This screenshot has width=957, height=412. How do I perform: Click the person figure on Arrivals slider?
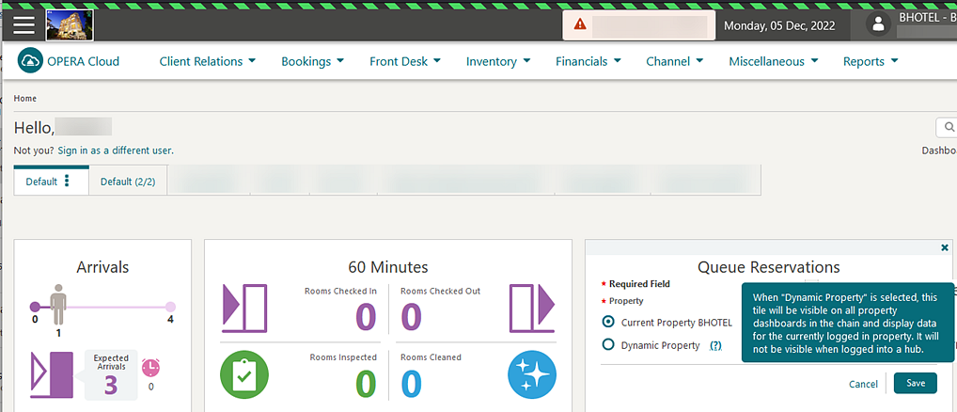tap(58, 304)
